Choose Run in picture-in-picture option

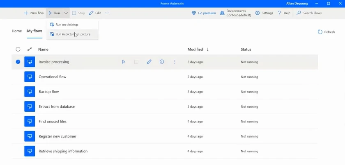coord(73,34)
